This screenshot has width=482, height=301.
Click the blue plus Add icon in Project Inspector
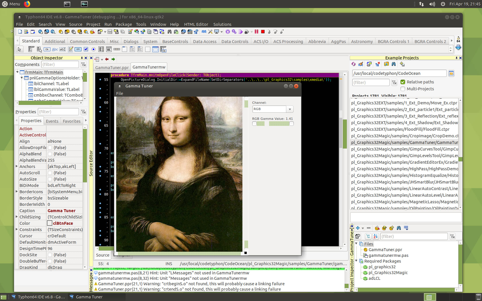coord(358,228)
